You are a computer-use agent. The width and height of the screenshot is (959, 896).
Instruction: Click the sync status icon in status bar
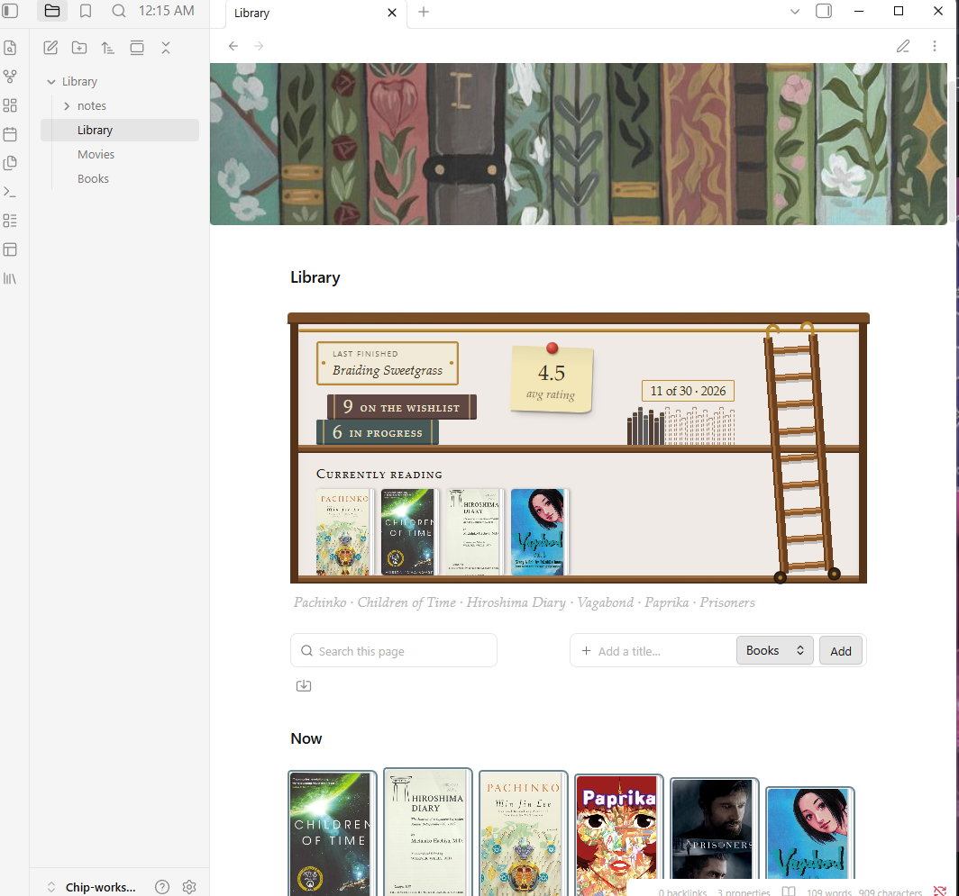pos(940,891)
